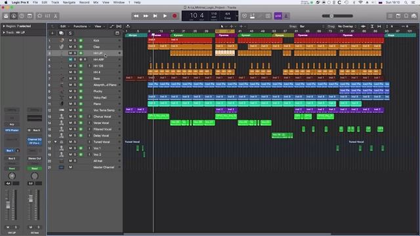Click the Bus 1 send slot

10,151
